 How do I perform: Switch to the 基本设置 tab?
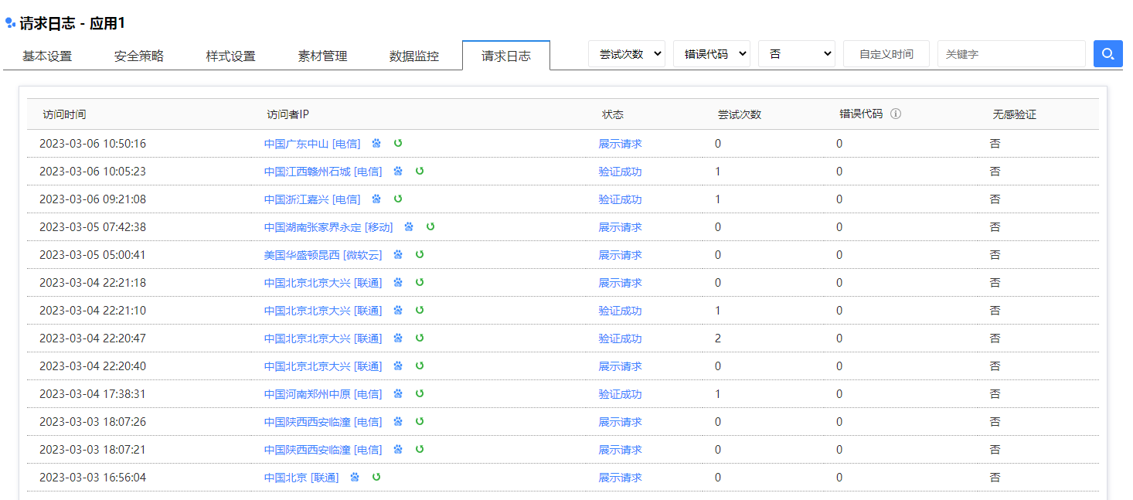click(x=47, y=55)
